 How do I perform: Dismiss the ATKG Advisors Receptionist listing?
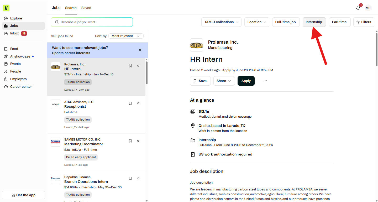138,103
